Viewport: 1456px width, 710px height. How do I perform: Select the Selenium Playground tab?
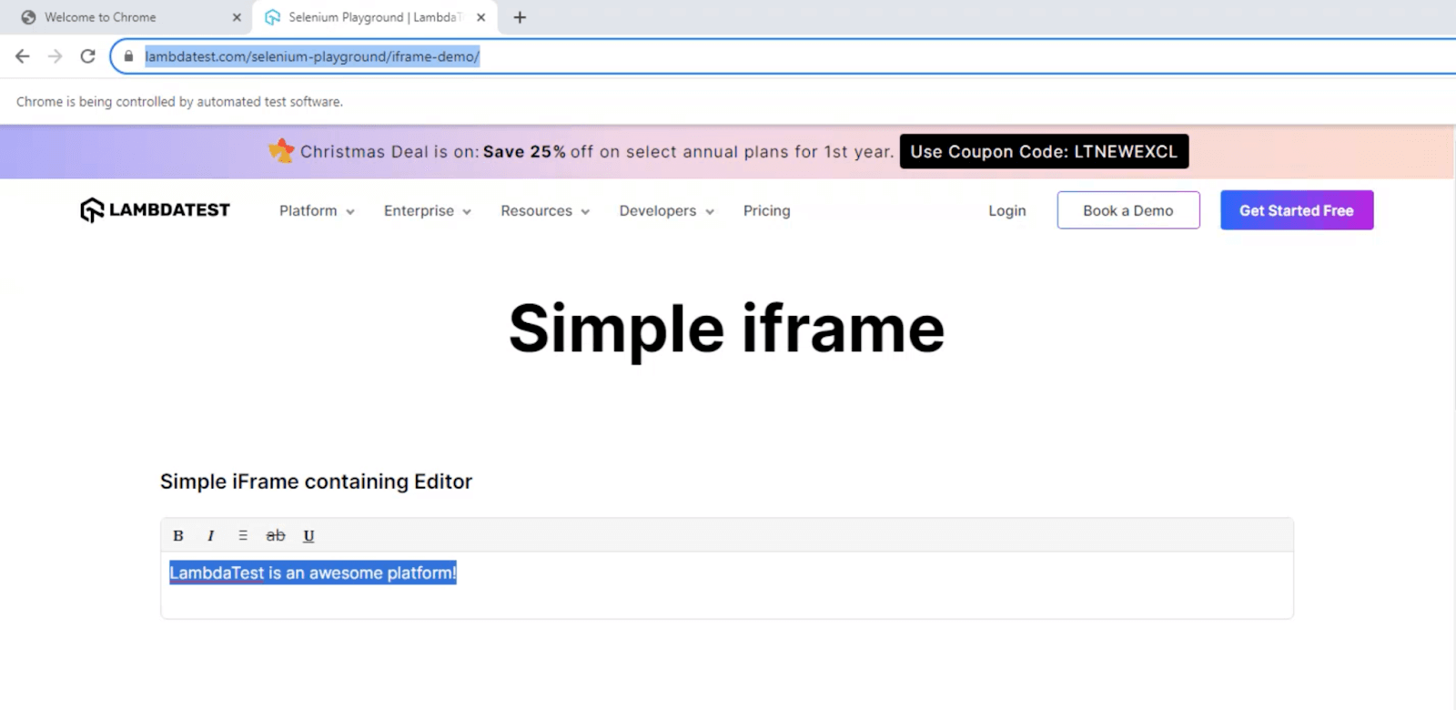[x=375, y=17]
